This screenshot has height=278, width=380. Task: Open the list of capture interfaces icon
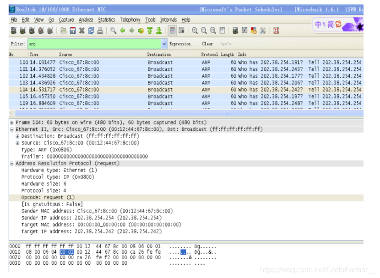(x=14, y=31)
